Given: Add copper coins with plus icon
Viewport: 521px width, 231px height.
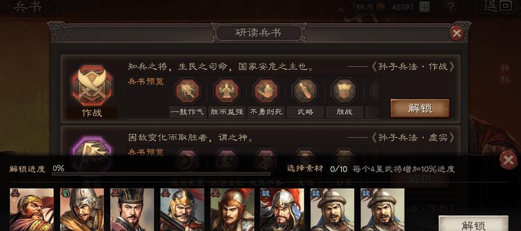Looking at the screenshot, I should (x=425, y=7).
